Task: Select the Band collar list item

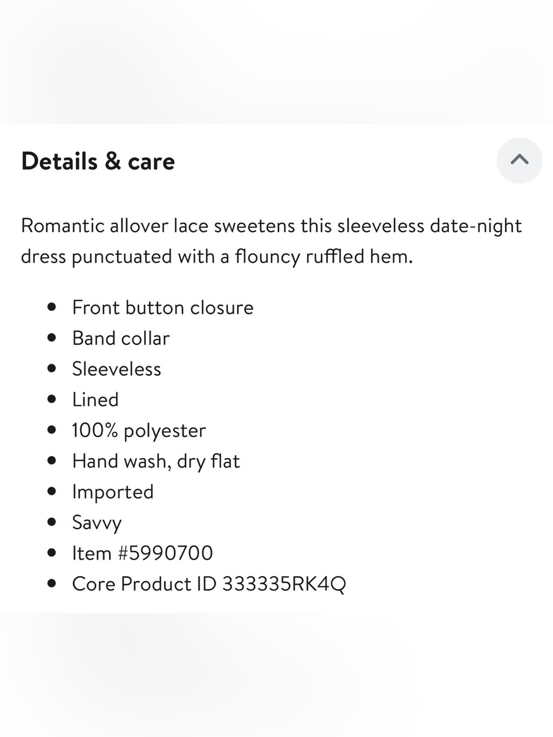Action: pos(121,338)
